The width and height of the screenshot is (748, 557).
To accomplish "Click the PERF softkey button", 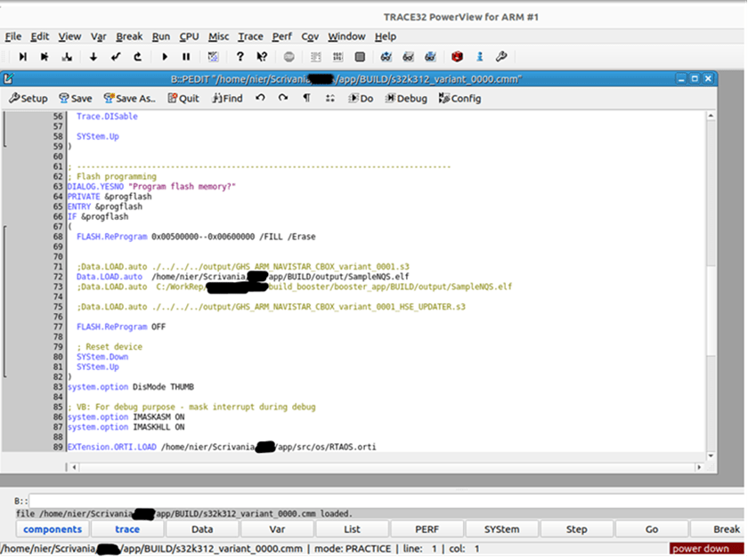I will (x=427, y=529).
